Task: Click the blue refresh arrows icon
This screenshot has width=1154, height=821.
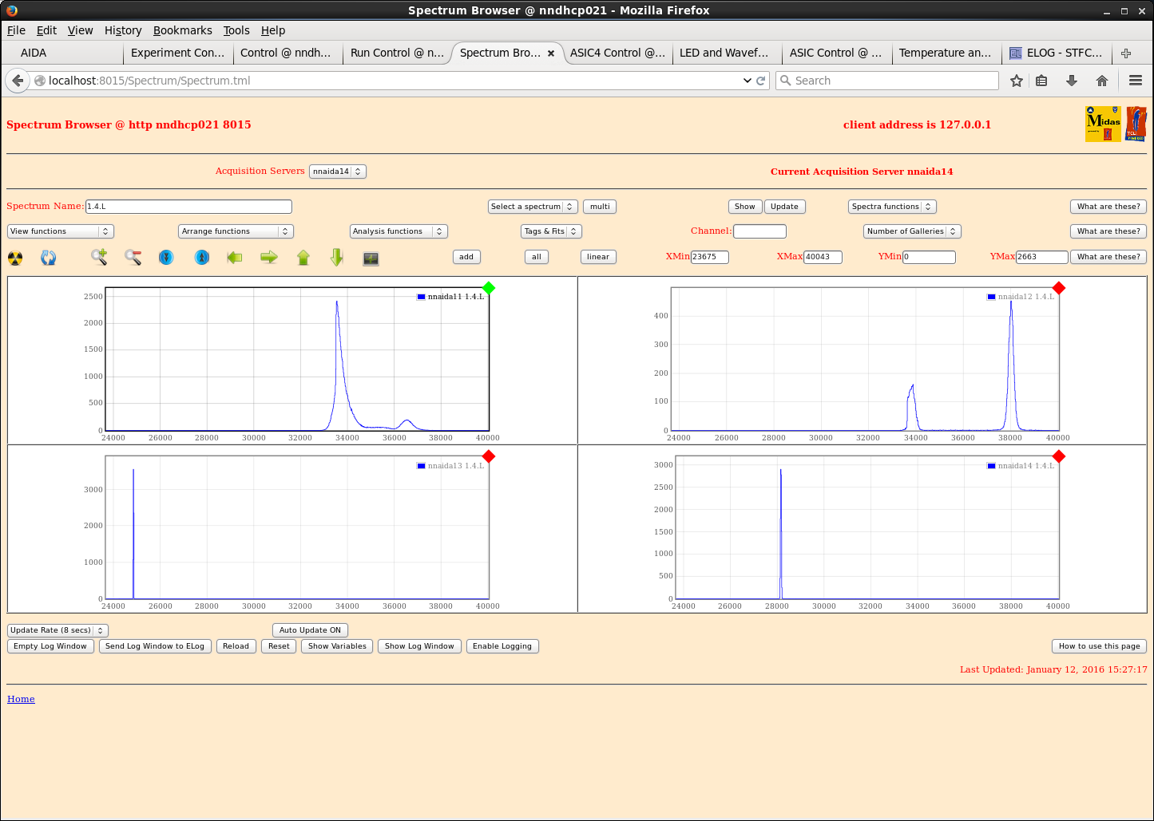Action: [49, 258]
